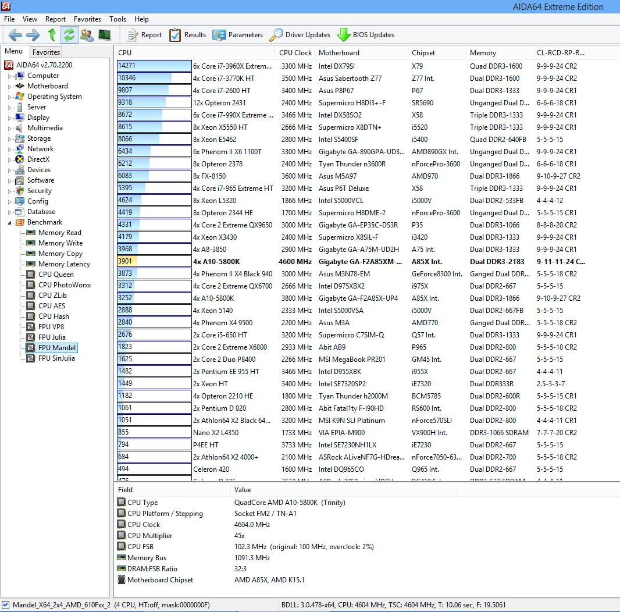
Task: Click the 14271 score bar
Action: [x=154, y=66]
